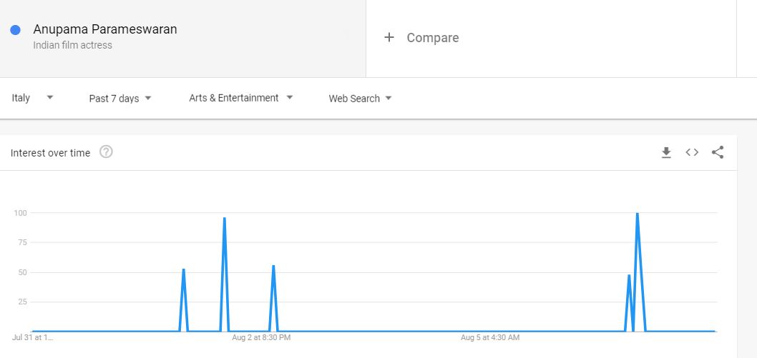Viewport: 757px width, 358px height.
Task: Click the embed code icon
Action: click(x=692, y=152)
